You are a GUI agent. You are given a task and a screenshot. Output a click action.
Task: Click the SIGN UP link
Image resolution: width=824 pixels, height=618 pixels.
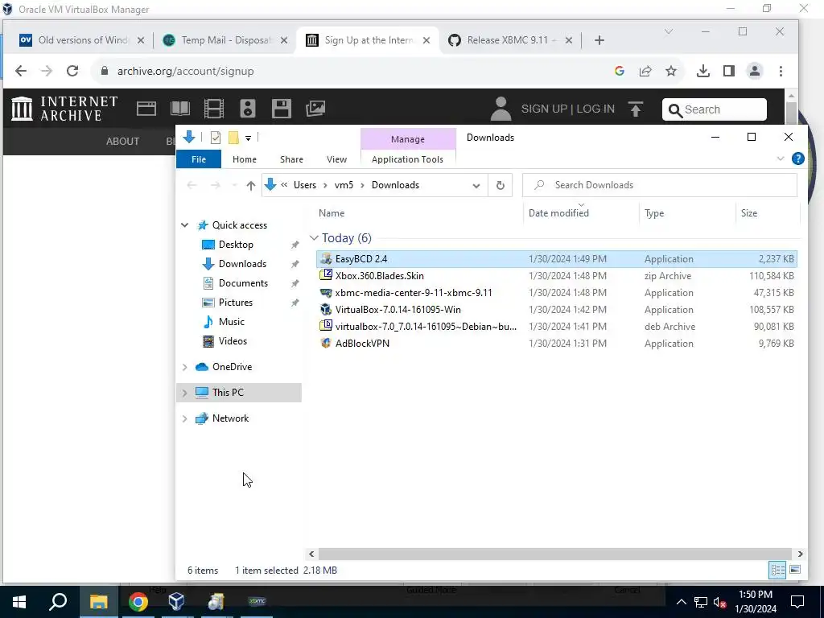(x=544, y=109)
